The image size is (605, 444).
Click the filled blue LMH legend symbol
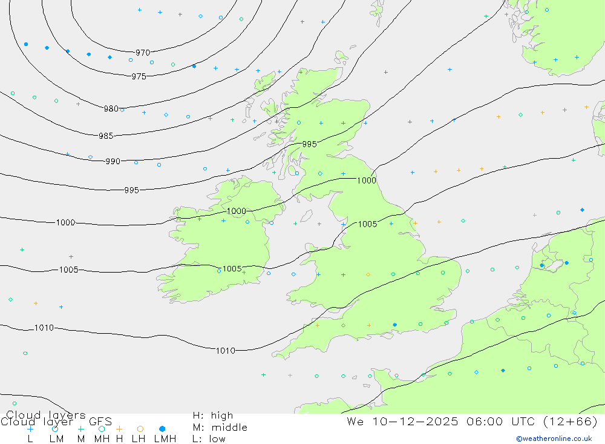162,429
